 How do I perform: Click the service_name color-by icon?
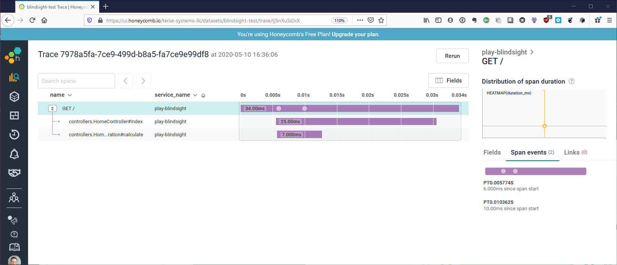(x=203, y=96)
